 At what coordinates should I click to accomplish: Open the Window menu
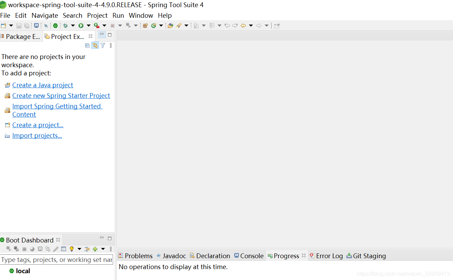click(141, 15)
